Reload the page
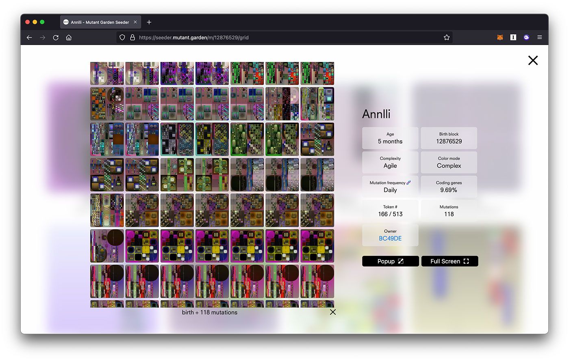This screenshot has width=569, height=361. click(x=56, y=37)
